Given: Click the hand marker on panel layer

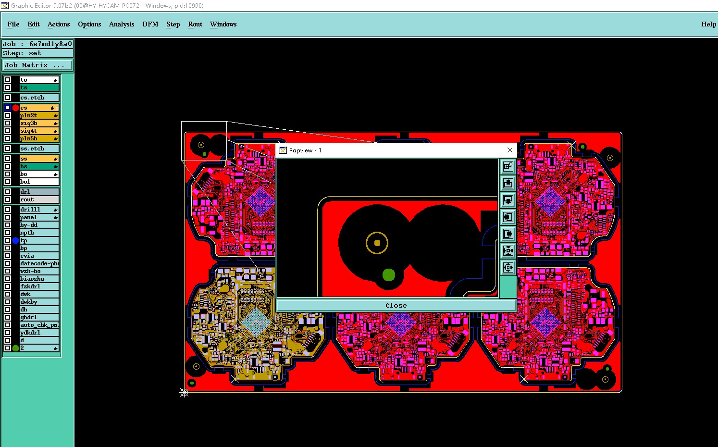Looking at the screenshot, I should point(56,217).
